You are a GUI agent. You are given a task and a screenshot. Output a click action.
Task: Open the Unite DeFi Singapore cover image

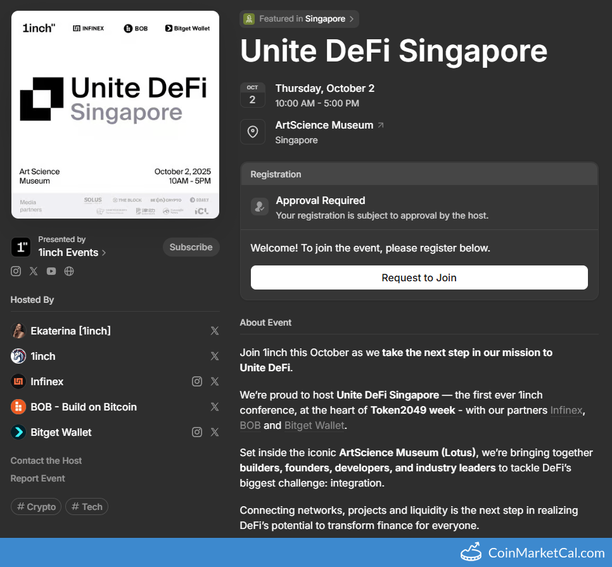click(x=115, y=115)
